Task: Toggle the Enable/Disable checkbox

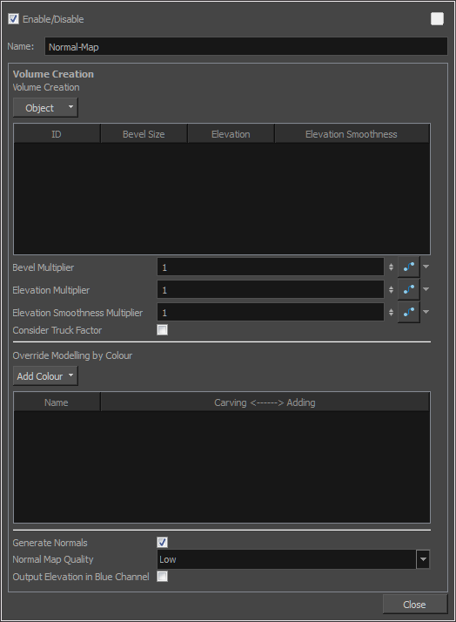Action: (13, 18)
